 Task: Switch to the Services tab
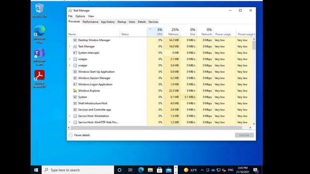tap(153, 22)
